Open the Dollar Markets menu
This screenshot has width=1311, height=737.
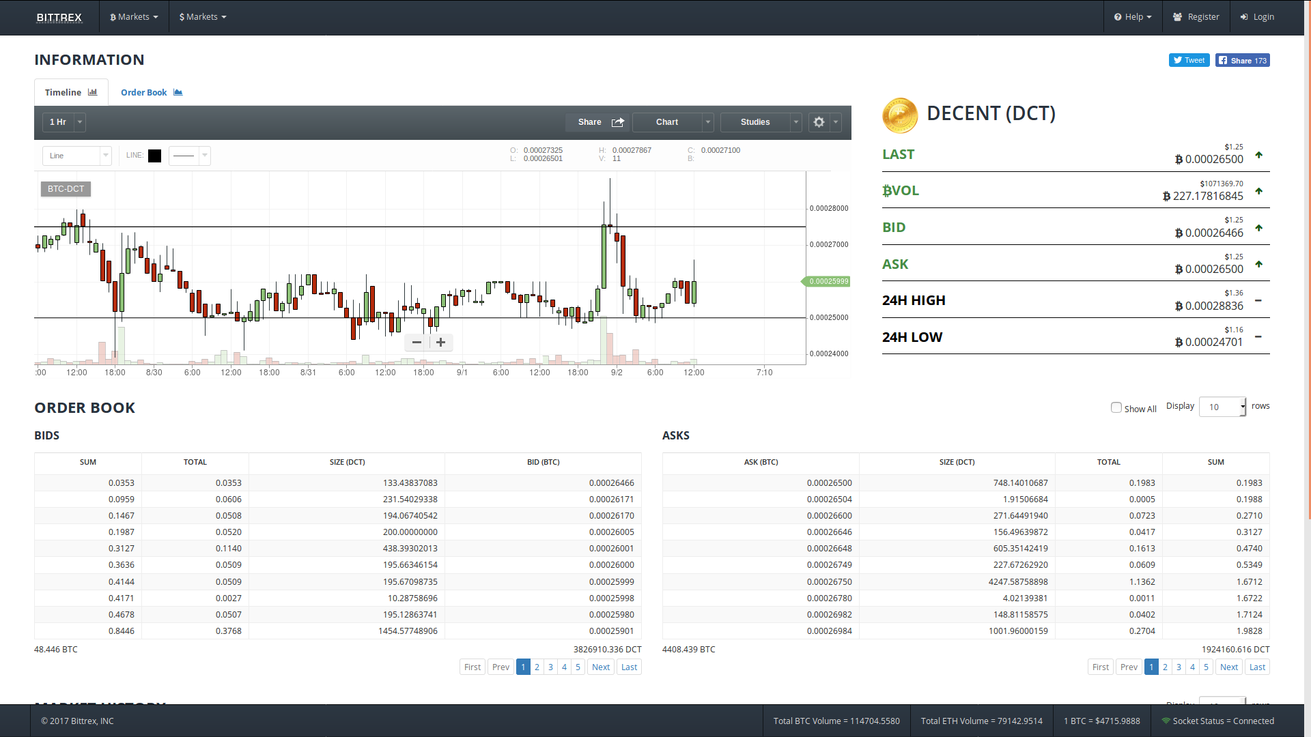tap(203, 17)
